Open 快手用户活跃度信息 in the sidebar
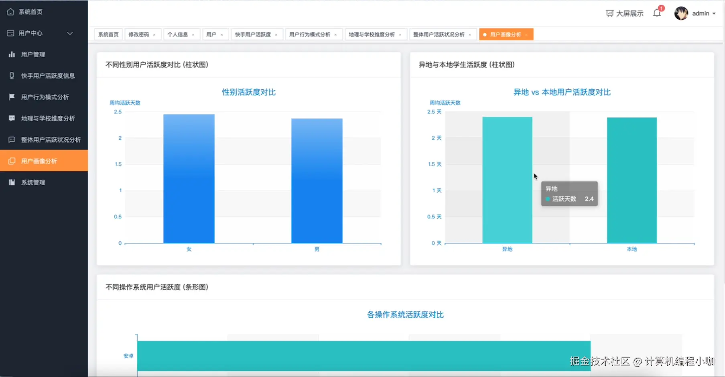Screen dimensions: 725x377 tap(44, 75)
